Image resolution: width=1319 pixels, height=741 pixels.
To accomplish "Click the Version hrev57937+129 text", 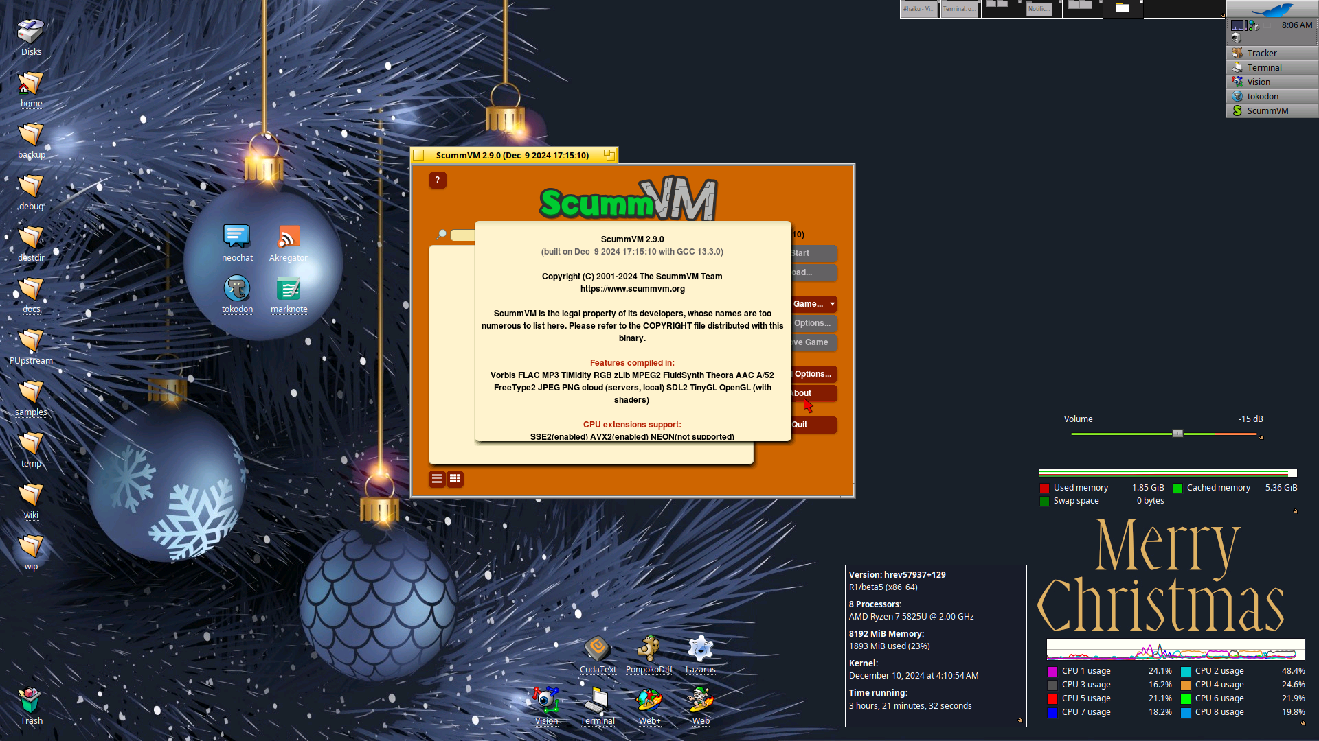I will point(897,575).
